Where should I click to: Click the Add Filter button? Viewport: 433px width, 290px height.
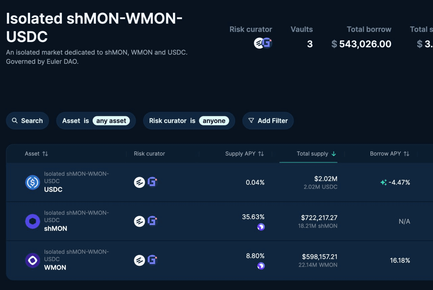(268, 121)
